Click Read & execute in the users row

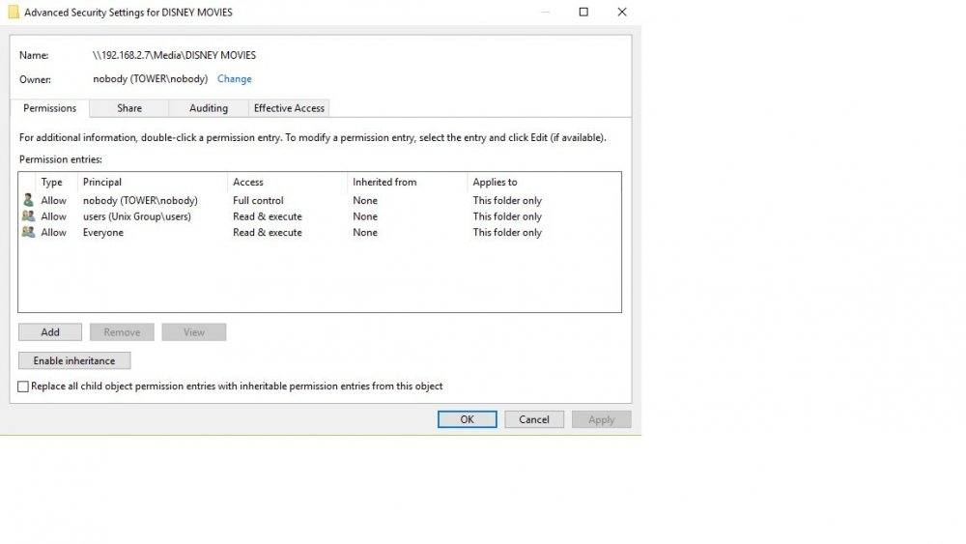[x=268, y=216]
